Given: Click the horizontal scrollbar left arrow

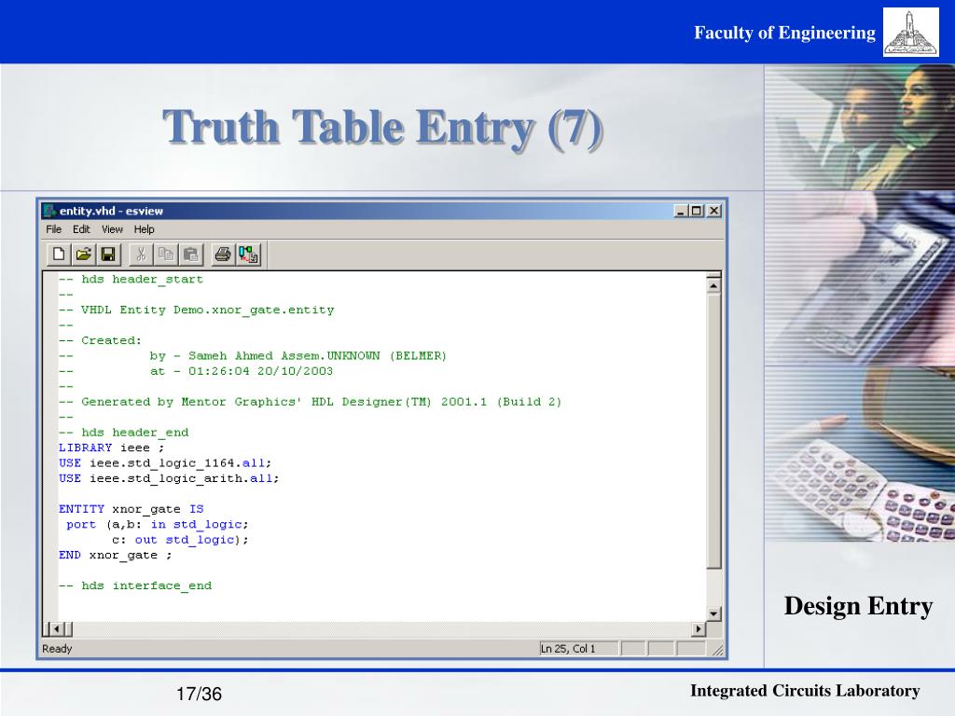Looking at the screenshot, I should click(x=57, y=629).
